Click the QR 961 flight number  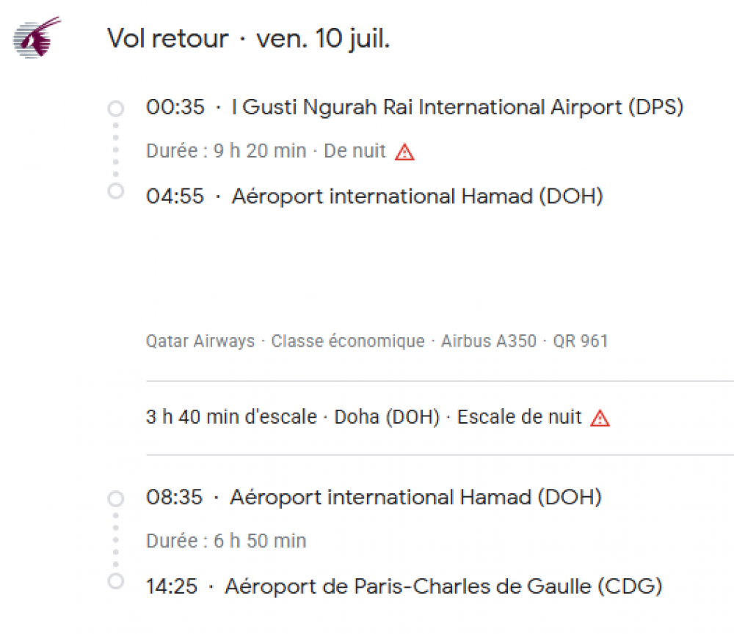[x=581, y=342]
